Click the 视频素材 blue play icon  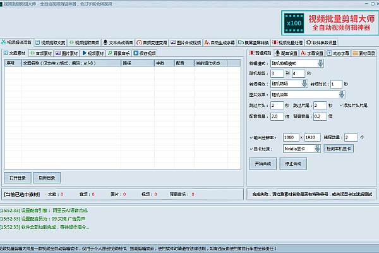pyautogui.click(x=85, y=53)
